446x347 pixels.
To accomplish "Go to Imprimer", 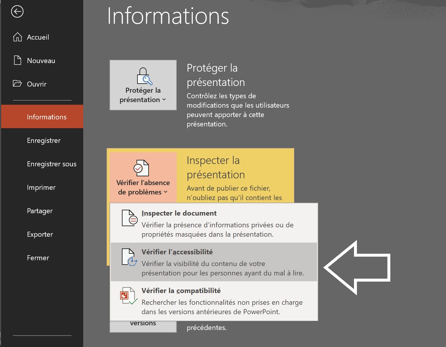I will (41, 187).
